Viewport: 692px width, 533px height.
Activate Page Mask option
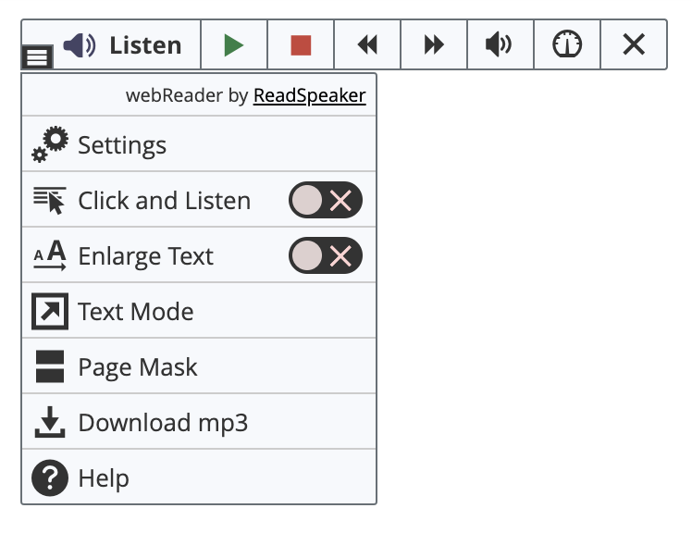(x=199, y=366)
